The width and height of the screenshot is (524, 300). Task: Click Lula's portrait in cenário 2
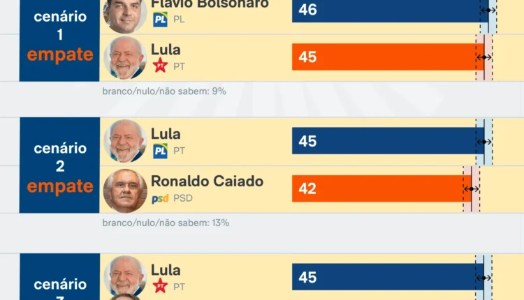point(124,141)
